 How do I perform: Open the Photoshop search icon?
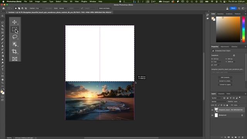tap(239, 8)
